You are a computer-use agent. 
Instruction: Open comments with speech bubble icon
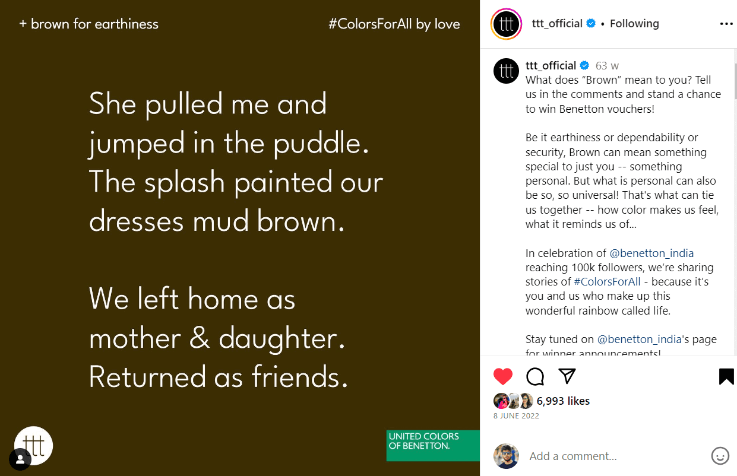[535, 376]
